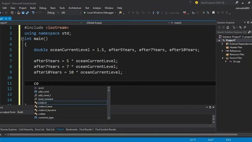Viewport: 252px width, 142px height.
Task: Click the Quick Launch magnifier icon
Action: 237,3
